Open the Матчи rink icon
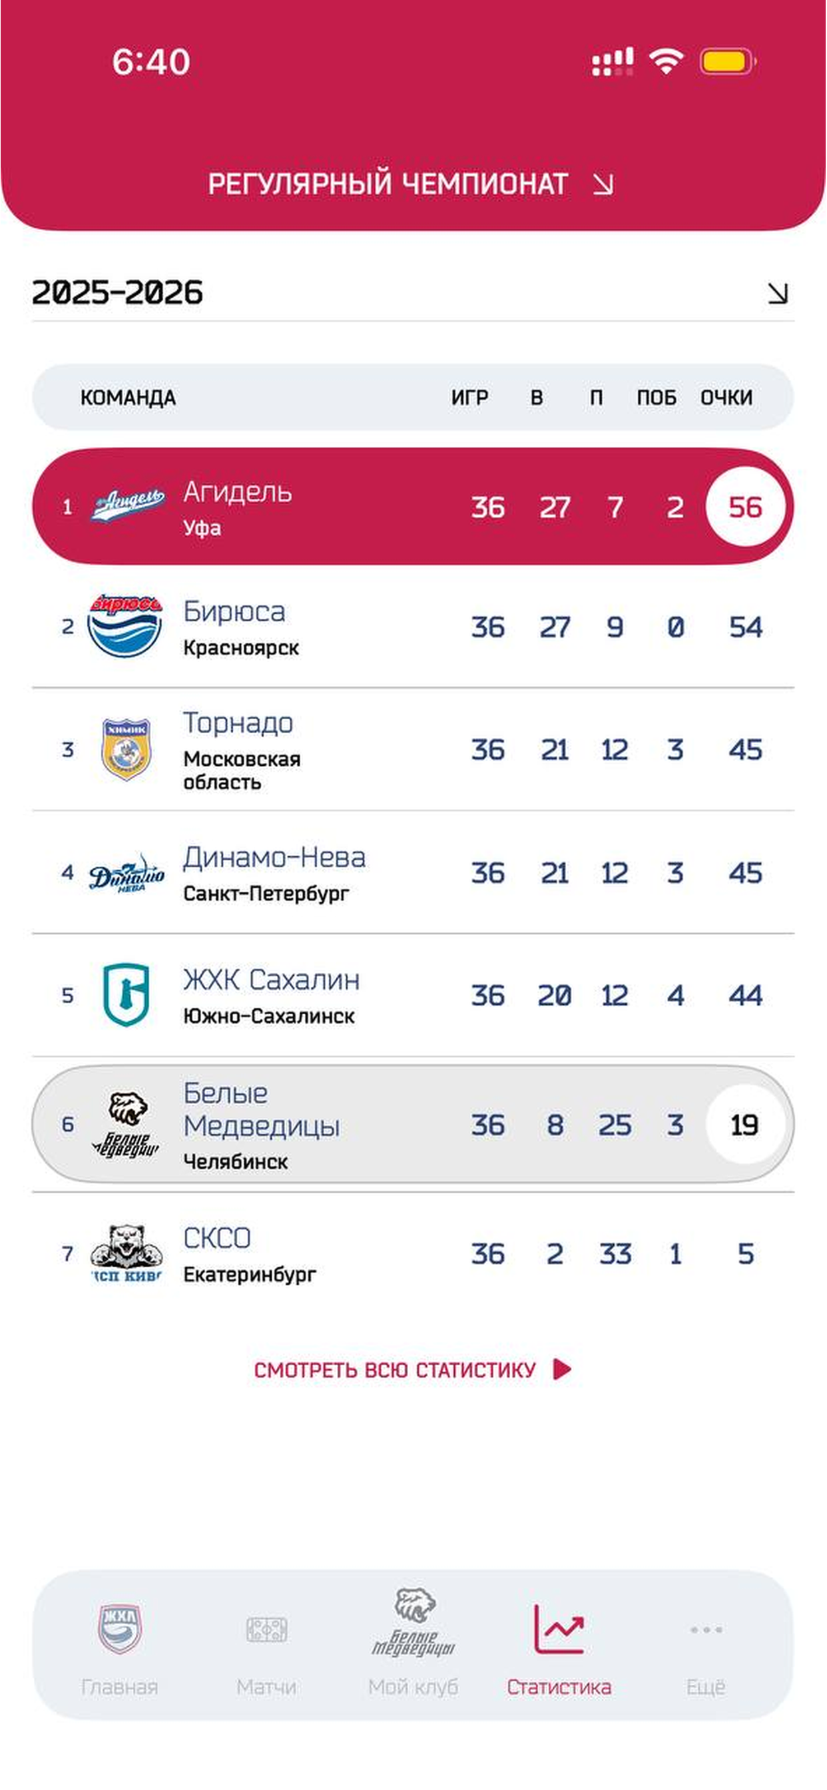 266,1629
